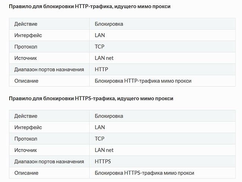
Task: Click 'Протокол' label in second table
Action: point(26,139)
